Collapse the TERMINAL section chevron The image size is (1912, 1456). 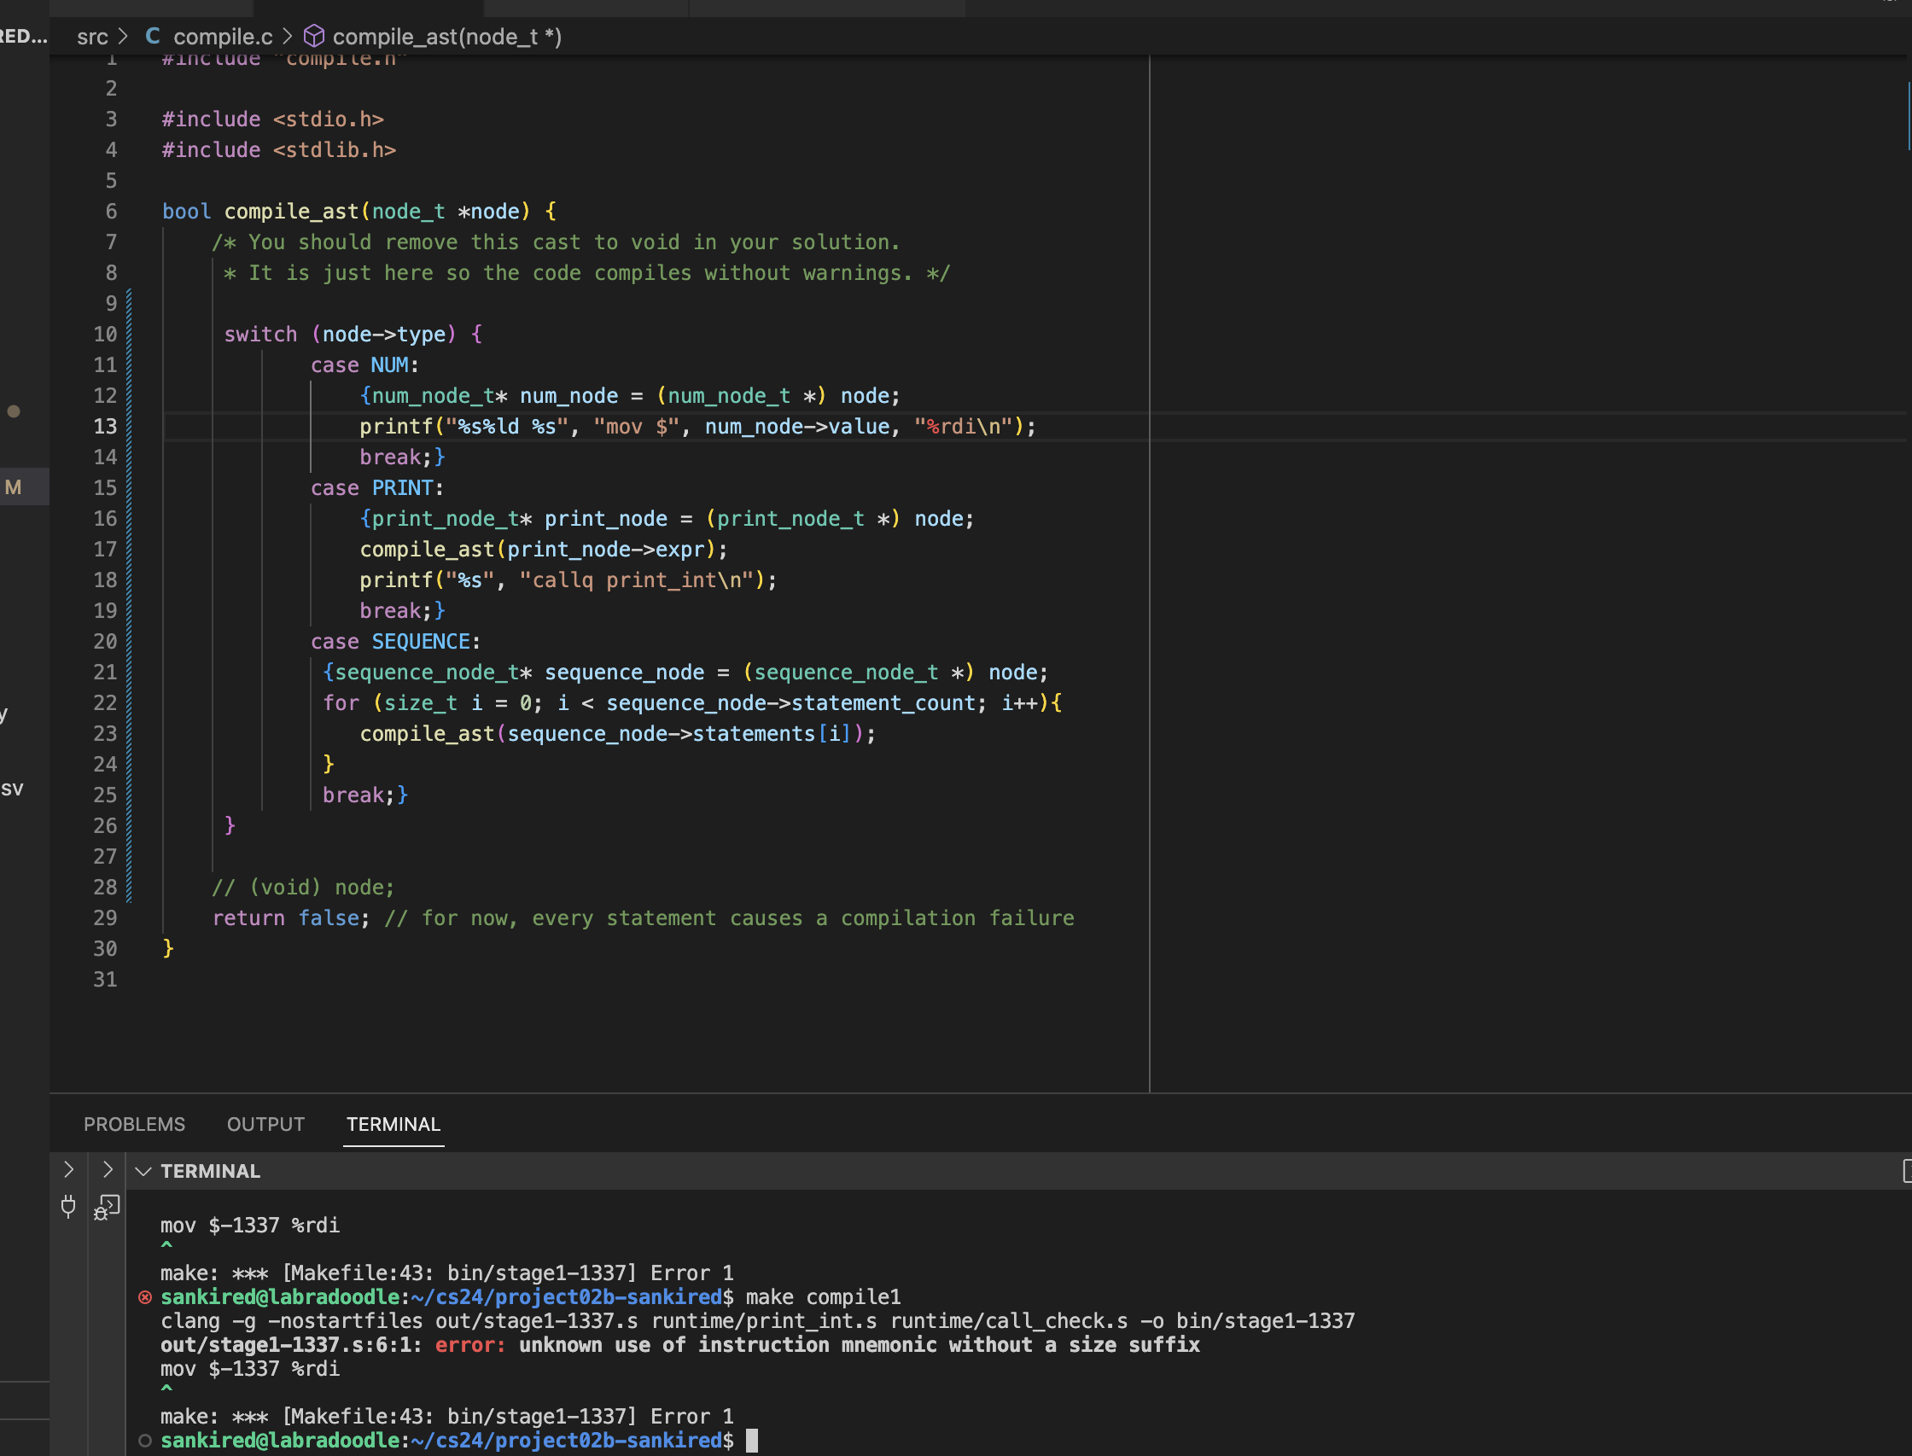(x=144, y=1171)
